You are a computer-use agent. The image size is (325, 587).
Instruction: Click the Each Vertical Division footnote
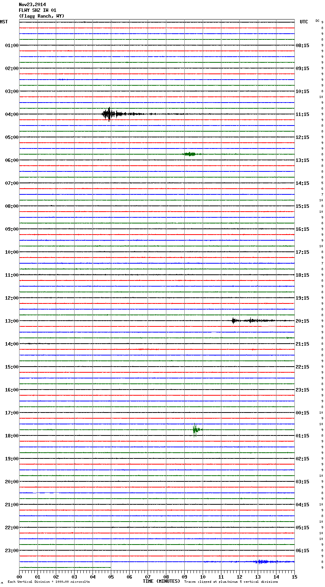(49, 582)
